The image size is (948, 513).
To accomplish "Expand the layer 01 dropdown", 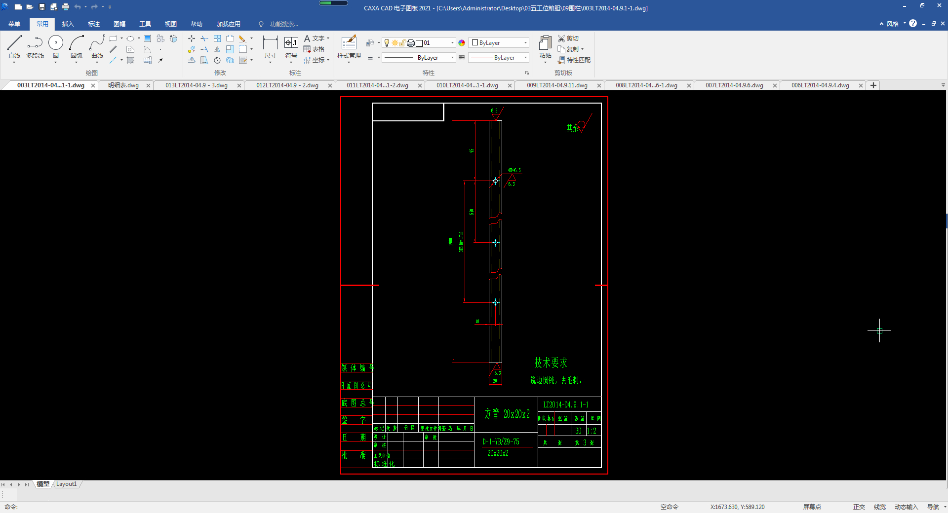I will [452, 43].
